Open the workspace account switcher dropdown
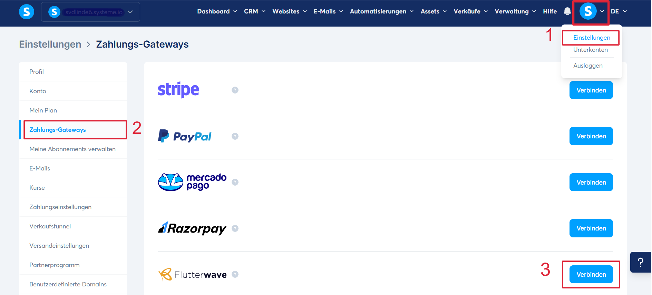 (x=90, y=12)
